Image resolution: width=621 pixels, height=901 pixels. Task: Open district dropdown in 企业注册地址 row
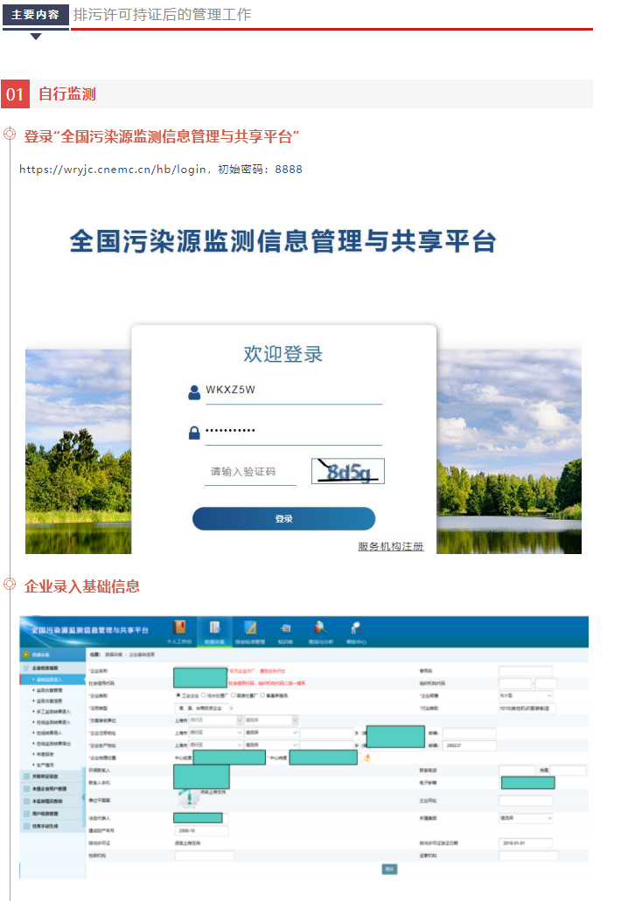(x=216, y=732)
